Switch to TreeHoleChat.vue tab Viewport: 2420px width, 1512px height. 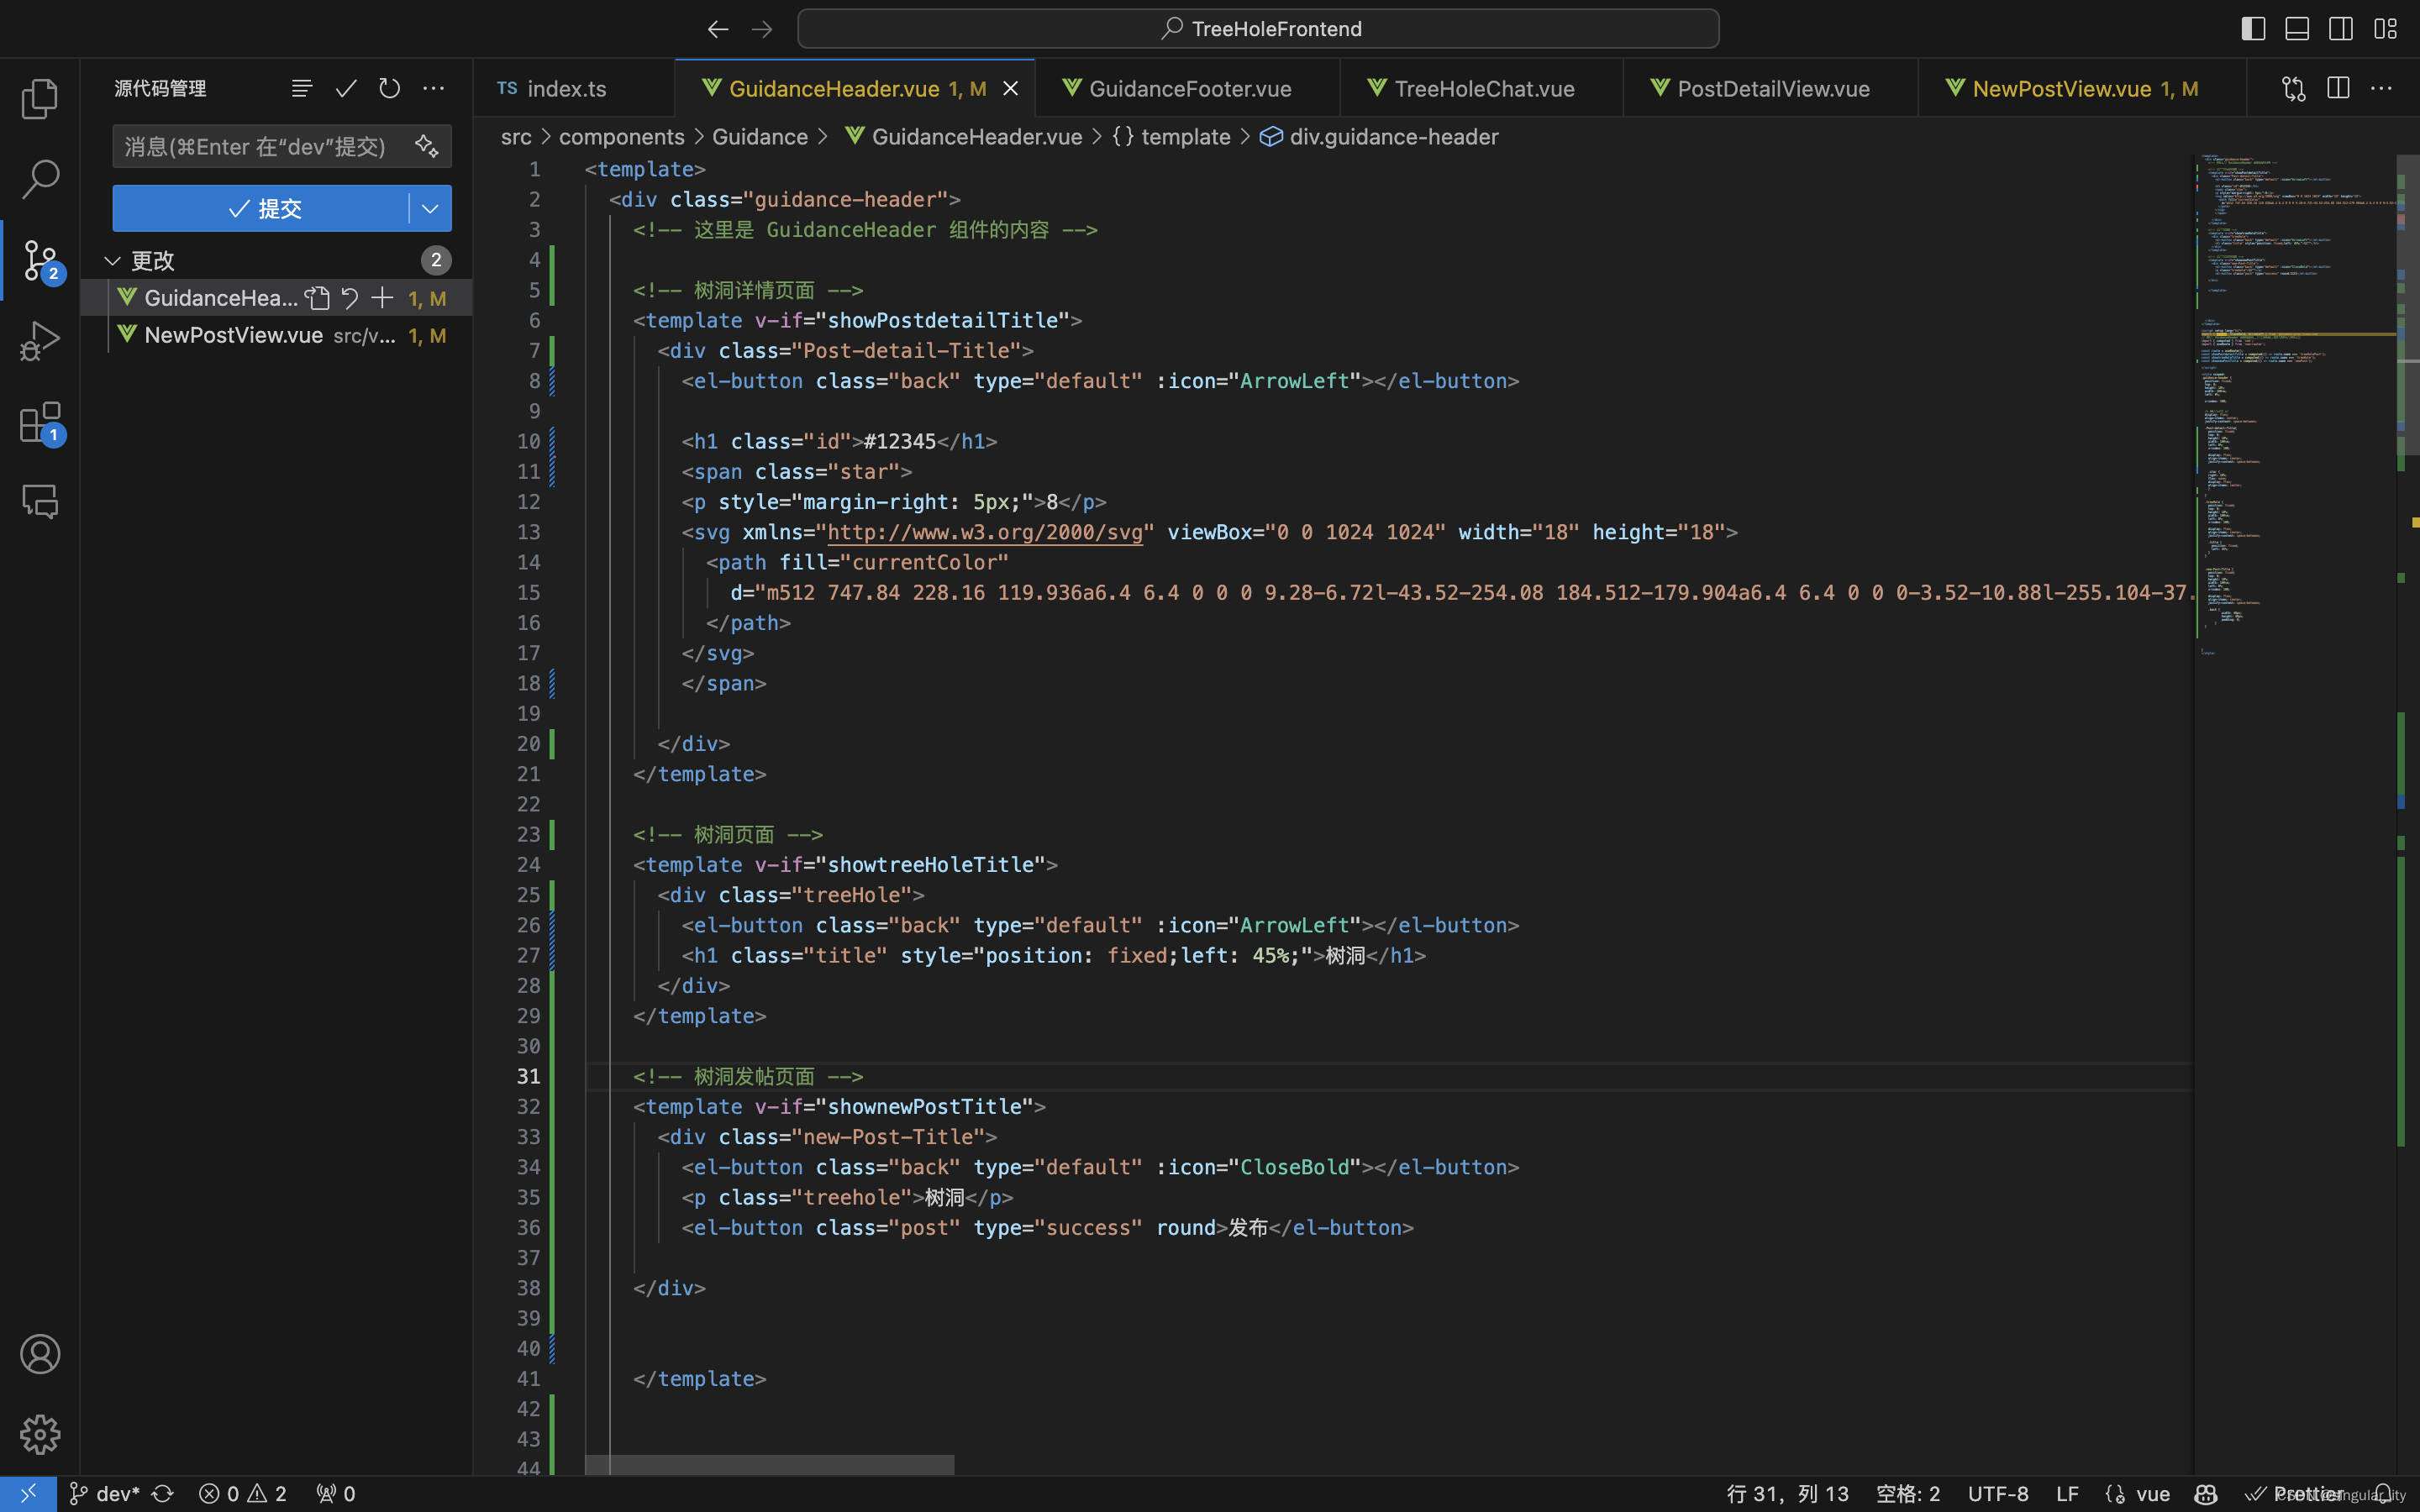click(x=1483, y=89)
